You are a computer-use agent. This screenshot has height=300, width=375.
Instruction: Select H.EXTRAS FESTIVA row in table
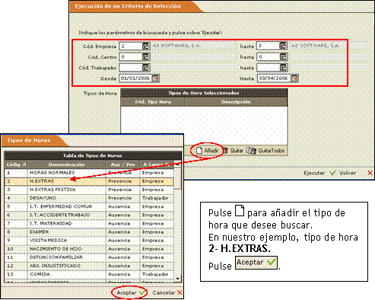tap(89, 190)
